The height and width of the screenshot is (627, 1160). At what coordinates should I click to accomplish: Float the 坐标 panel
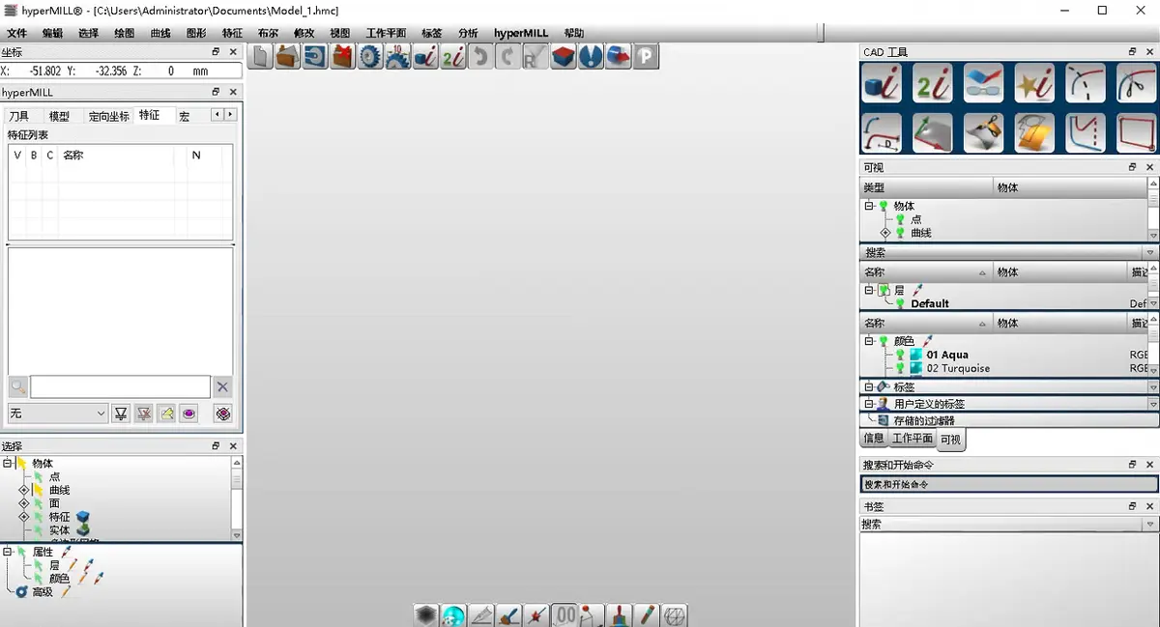pyautogui.click(x=217, y=52)
